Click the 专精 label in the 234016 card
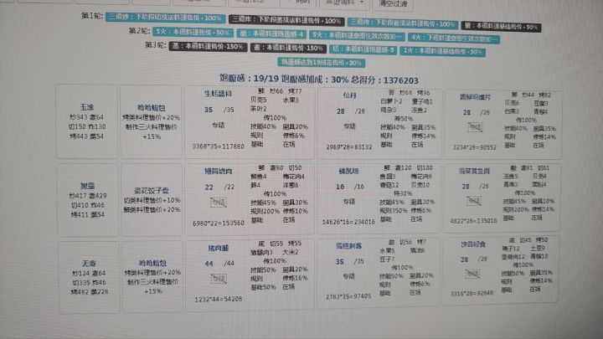603x339 pixels. (348, 202)
